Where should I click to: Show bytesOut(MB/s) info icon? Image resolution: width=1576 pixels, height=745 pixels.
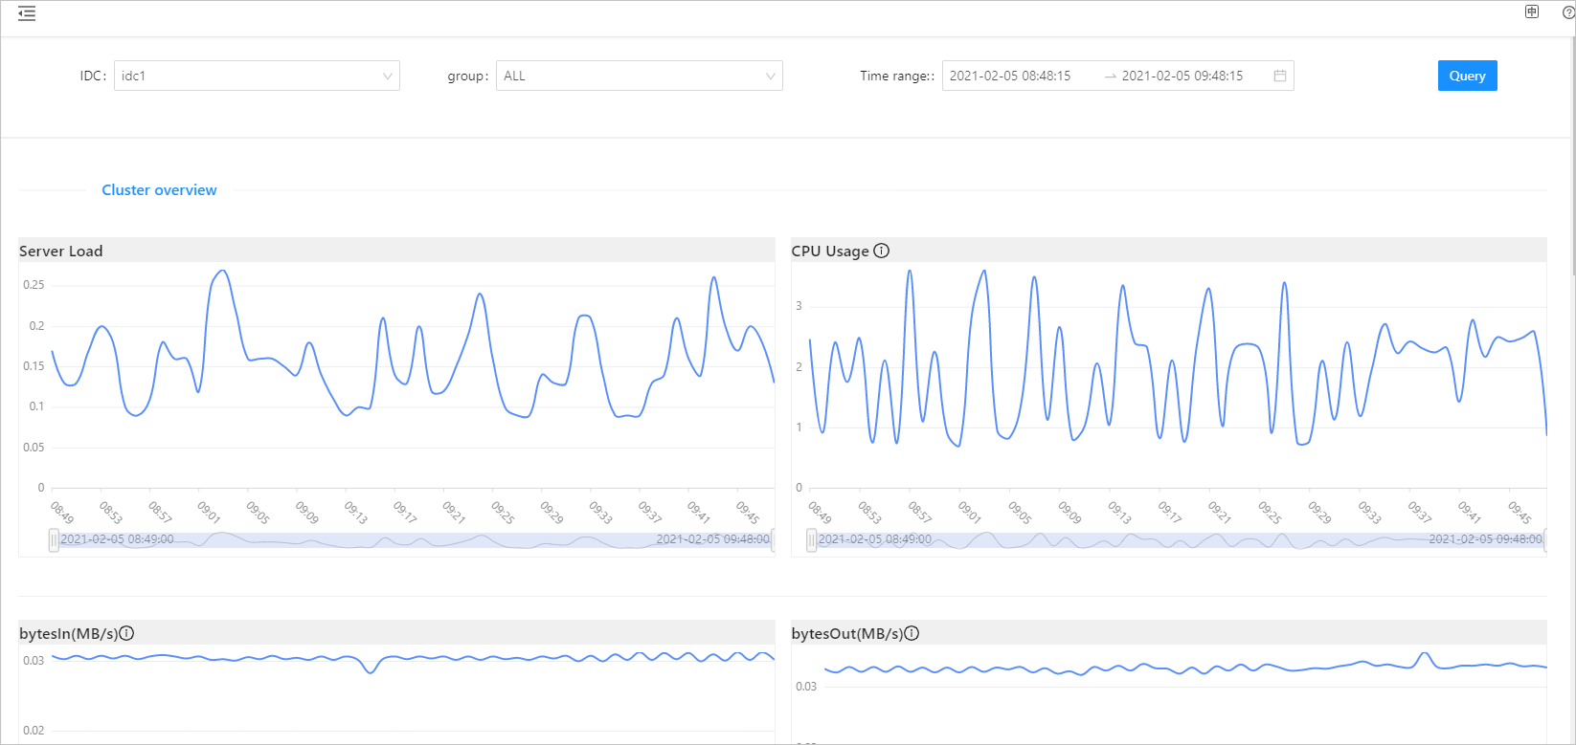coord(912,633)
